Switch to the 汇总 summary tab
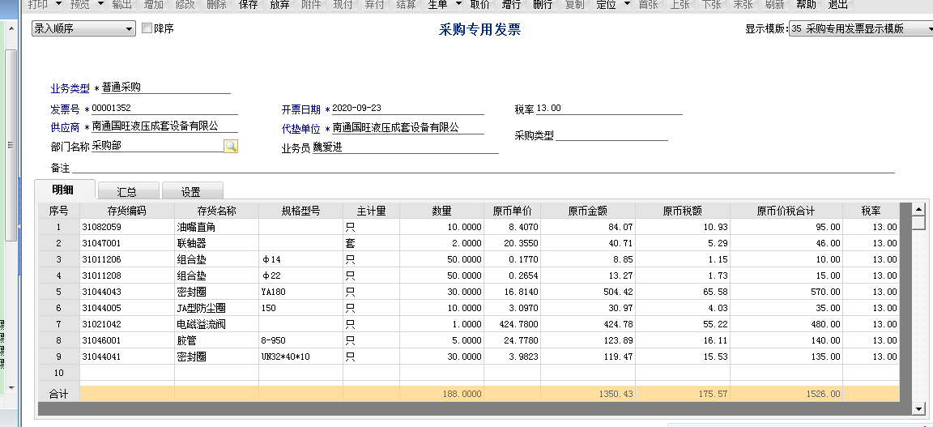Image resolution: width=933 pixels, height=427 pixels. [x=128, y=191]
